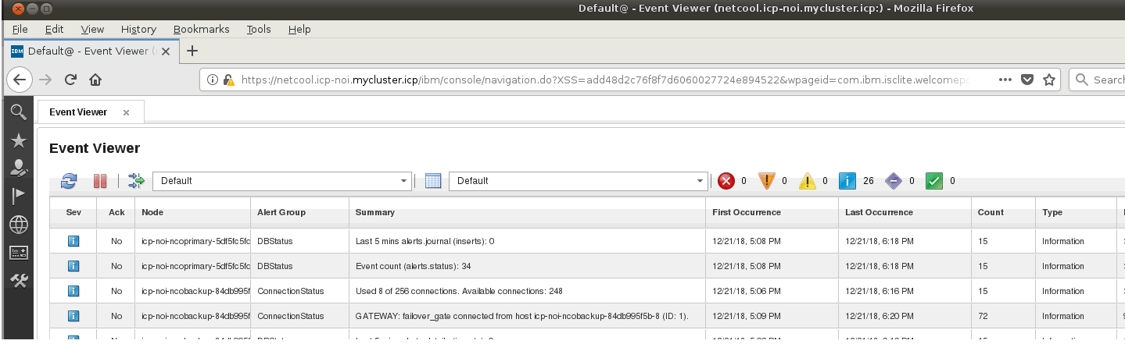Viewport: 1125px width, 344px height.
Task: Filter by information severity blue icon
Action: click(x=847, y=181)
